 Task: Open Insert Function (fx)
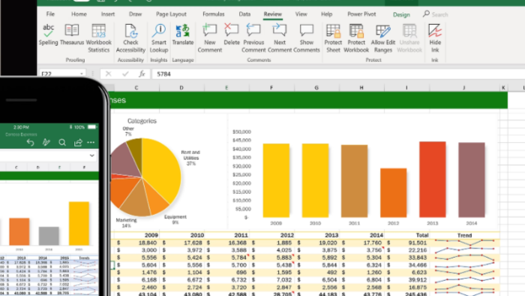[x=142, y=74]
